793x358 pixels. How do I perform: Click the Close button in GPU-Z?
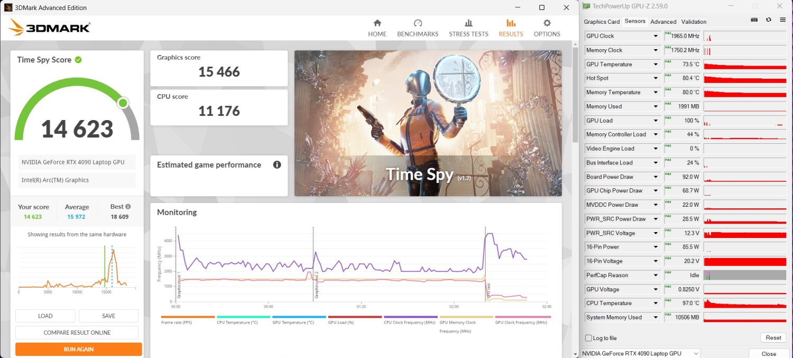[x=769, y=354]
